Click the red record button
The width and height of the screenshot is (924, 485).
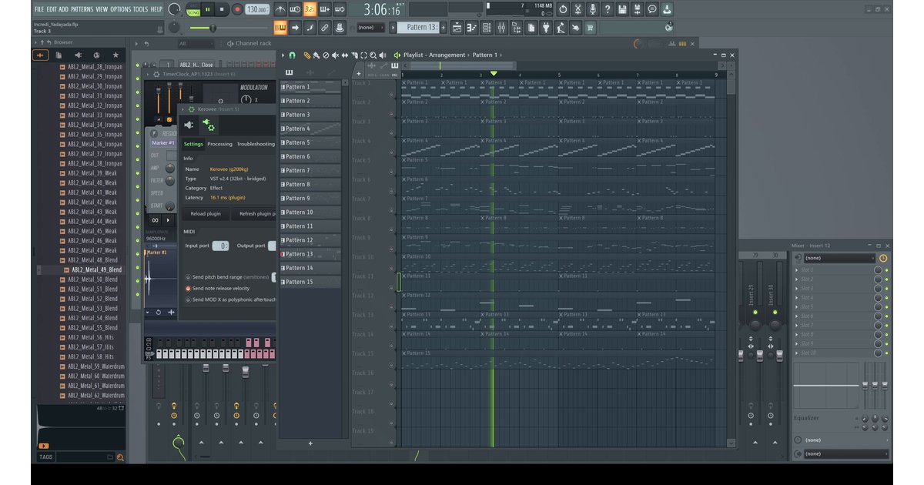tap(237, 9)
